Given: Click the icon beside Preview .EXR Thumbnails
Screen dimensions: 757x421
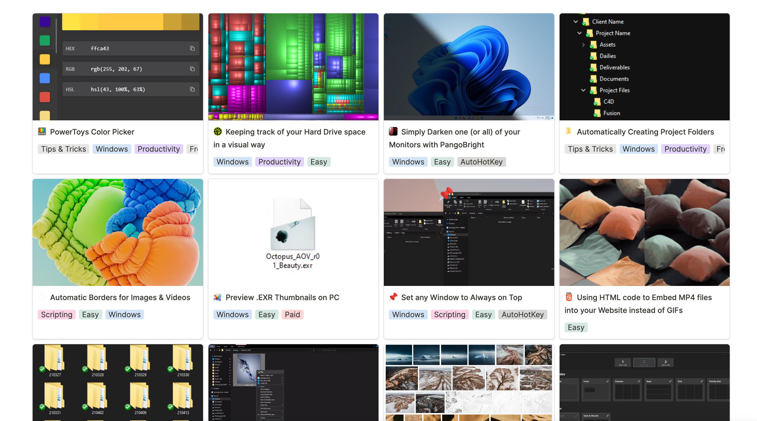Looking at the screenshot, I should point(217,297).
